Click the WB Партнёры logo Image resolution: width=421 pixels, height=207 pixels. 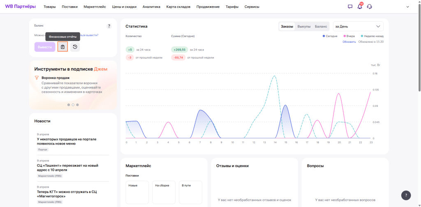(21, 7)
